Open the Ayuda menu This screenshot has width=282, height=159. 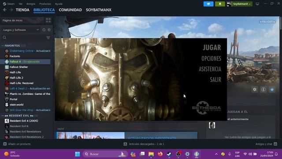59,4
